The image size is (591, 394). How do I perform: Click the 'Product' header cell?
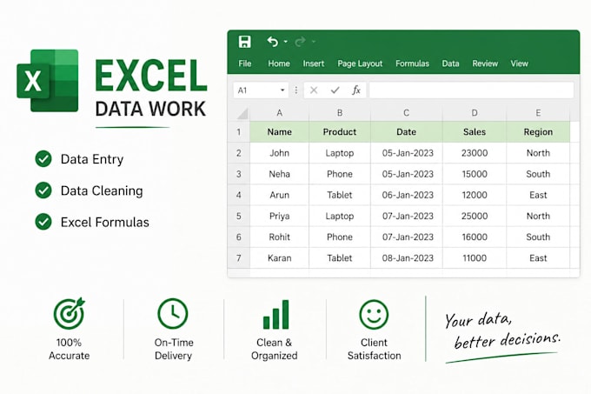pyautogui.click(x=340, y=132)
